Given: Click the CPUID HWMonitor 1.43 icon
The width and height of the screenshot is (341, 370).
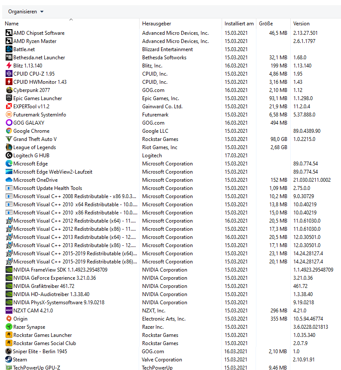Looking at the screenshot, I should point(9,82).
